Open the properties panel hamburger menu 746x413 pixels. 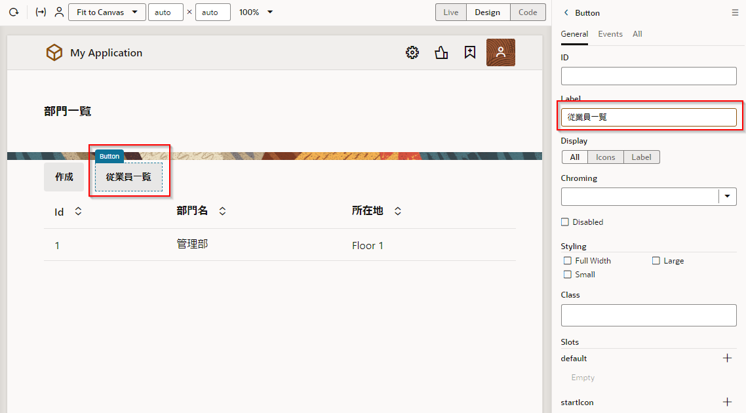tap(735, 13)
